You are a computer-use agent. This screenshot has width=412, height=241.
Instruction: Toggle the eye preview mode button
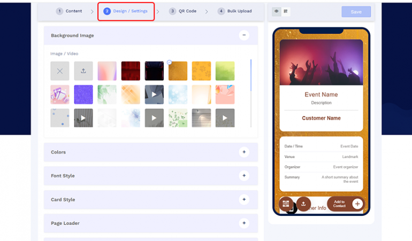pyautogui.click(x=277, y=11)
